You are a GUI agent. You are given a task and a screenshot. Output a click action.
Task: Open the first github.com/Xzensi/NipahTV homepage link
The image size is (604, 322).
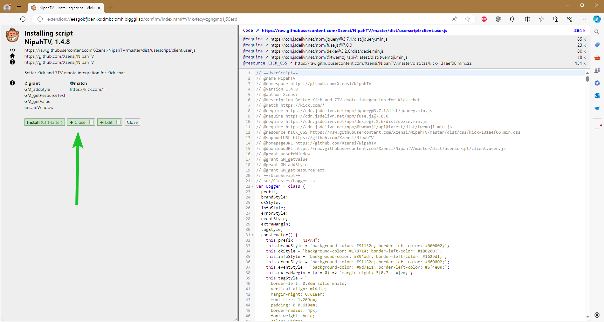(x=59, y=56)
